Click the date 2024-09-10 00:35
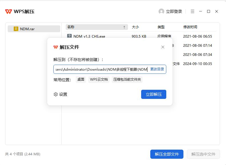Screen dimensions: 226x165 click(197, 64)
